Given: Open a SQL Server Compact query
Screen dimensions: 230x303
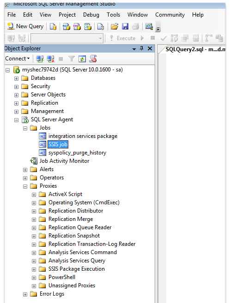Looking at the screenshot, I should [x=100, y=26].
